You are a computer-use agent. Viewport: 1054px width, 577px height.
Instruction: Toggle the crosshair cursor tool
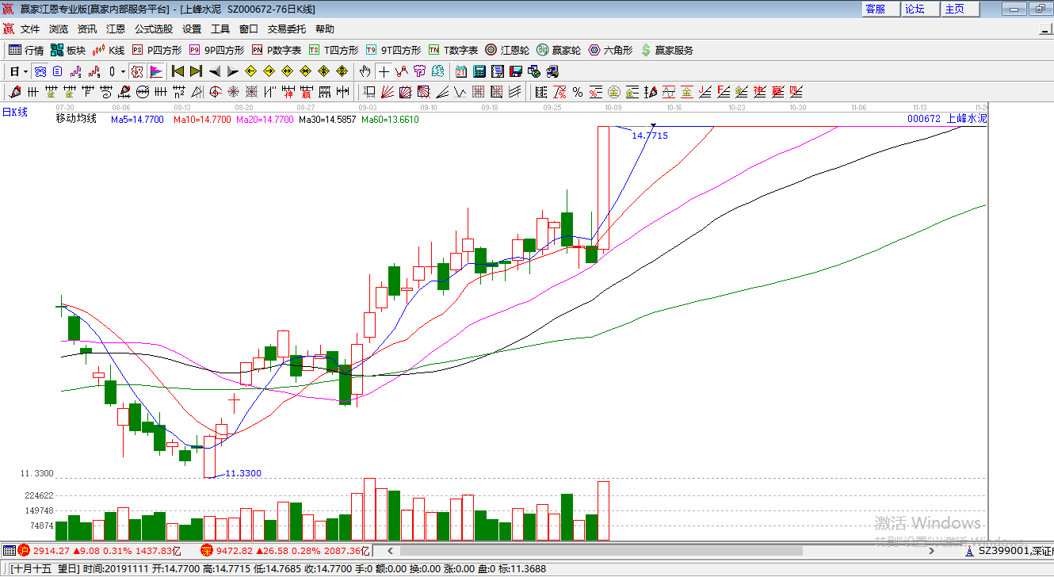click(x=384, y=71)
